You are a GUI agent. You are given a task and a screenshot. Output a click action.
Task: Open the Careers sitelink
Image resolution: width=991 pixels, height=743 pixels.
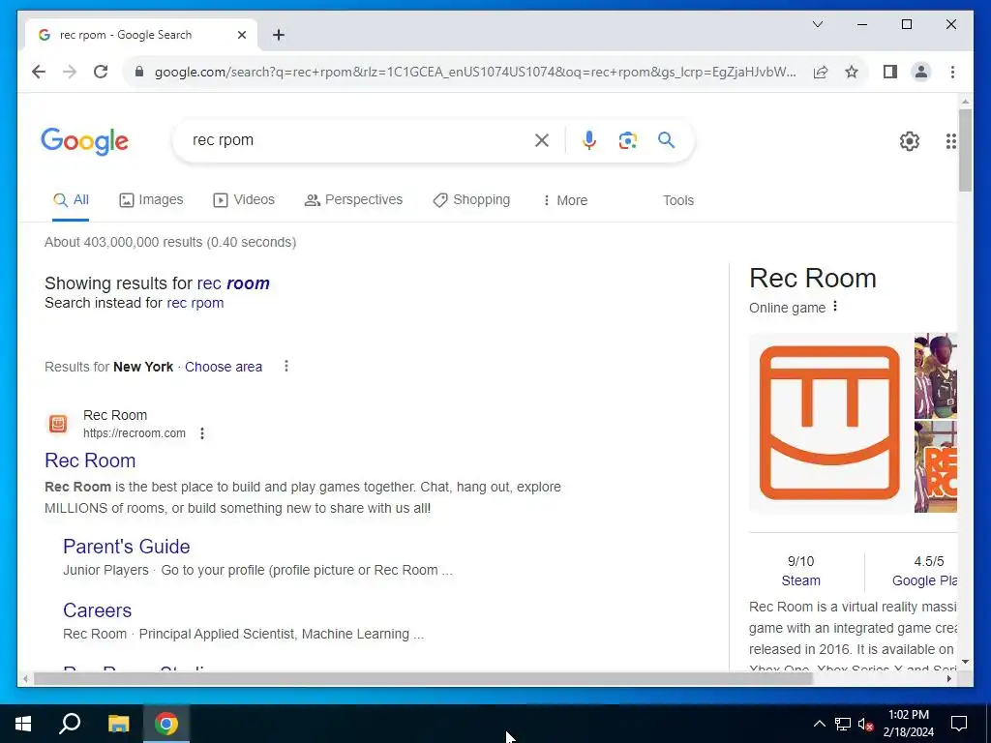(x=98, y=610)
